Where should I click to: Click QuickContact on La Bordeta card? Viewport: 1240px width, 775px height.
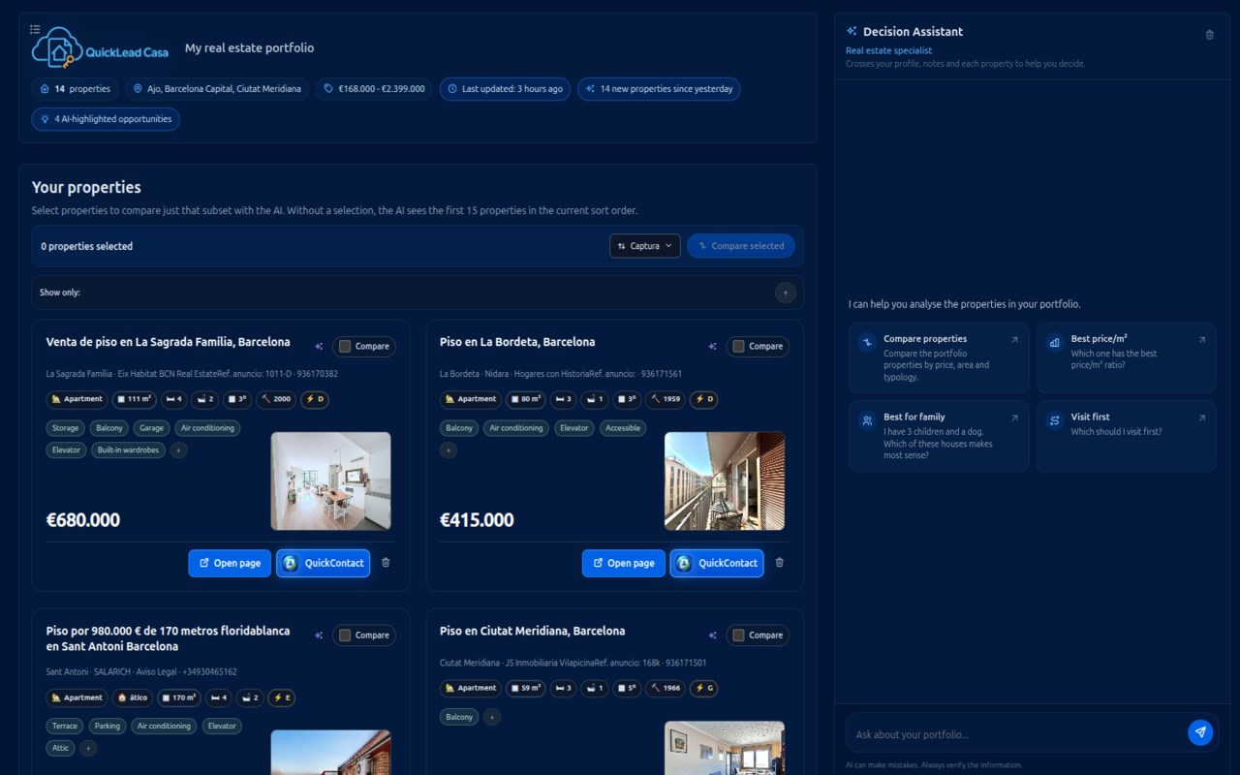tap(717, 563)
